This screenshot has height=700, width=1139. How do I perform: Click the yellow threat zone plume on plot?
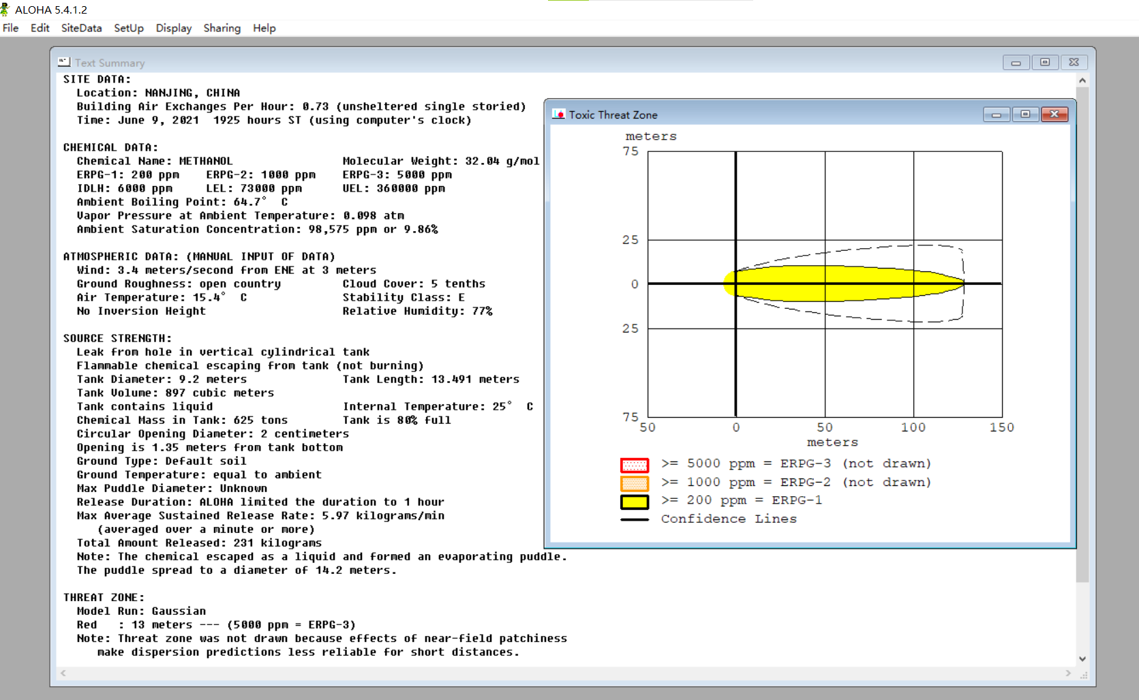point(844,283)
